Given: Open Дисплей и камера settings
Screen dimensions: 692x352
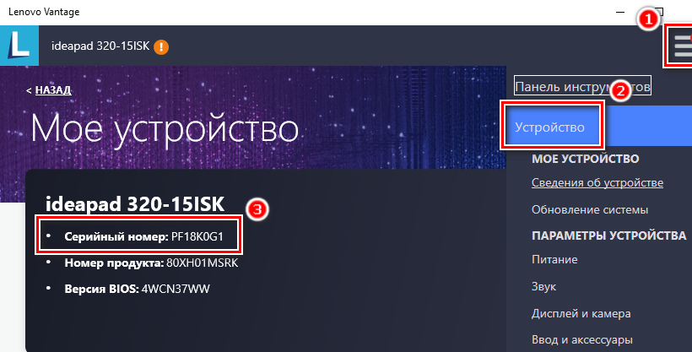Looking at the screenshot, I should pos(581,313).
